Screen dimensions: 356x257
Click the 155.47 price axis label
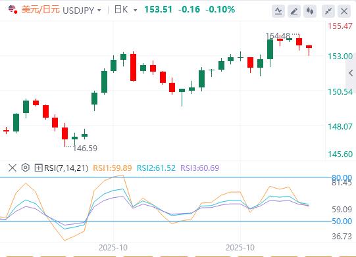[x=340, y=26]
